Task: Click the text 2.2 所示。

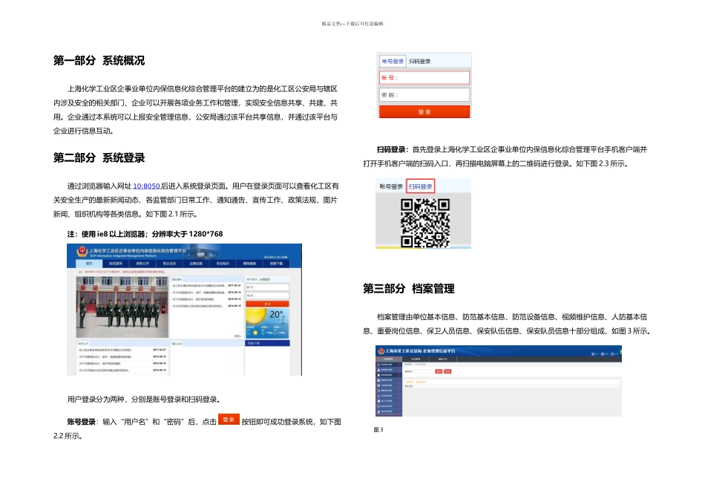Action: pyautogui.click(x=68, y=436)
